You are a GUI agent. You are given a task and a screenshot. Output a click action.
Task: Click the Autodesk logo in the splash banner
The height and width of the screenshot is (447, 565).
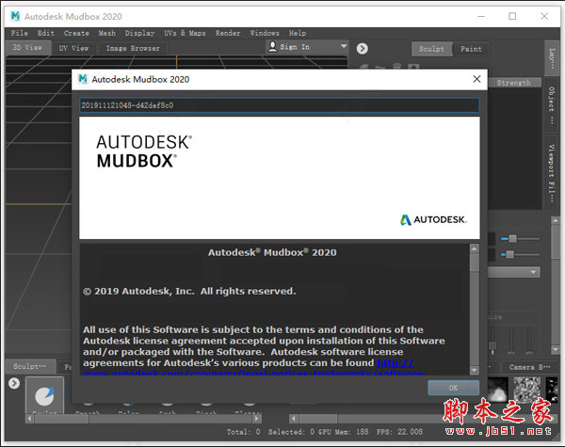pyautogui.click(x=433, y=219)
